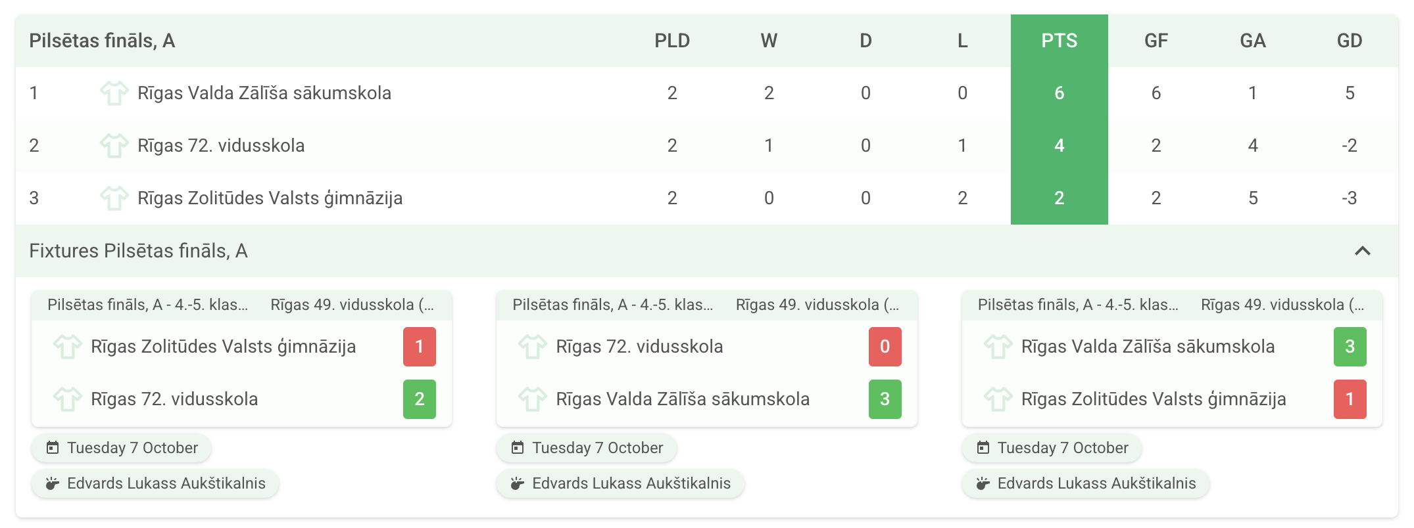This screenshot has width=1414, height=528.
Task: Click green score 3 in third fixture
Action: pos(1350,347)
